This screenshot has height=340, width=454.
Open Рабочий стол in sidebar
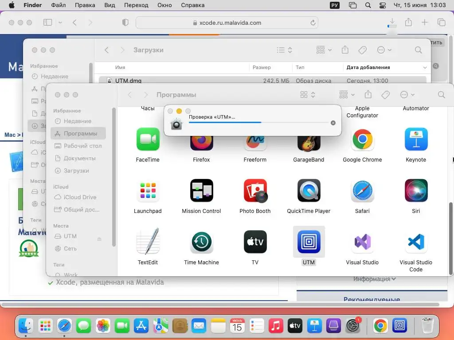point(78,146)
